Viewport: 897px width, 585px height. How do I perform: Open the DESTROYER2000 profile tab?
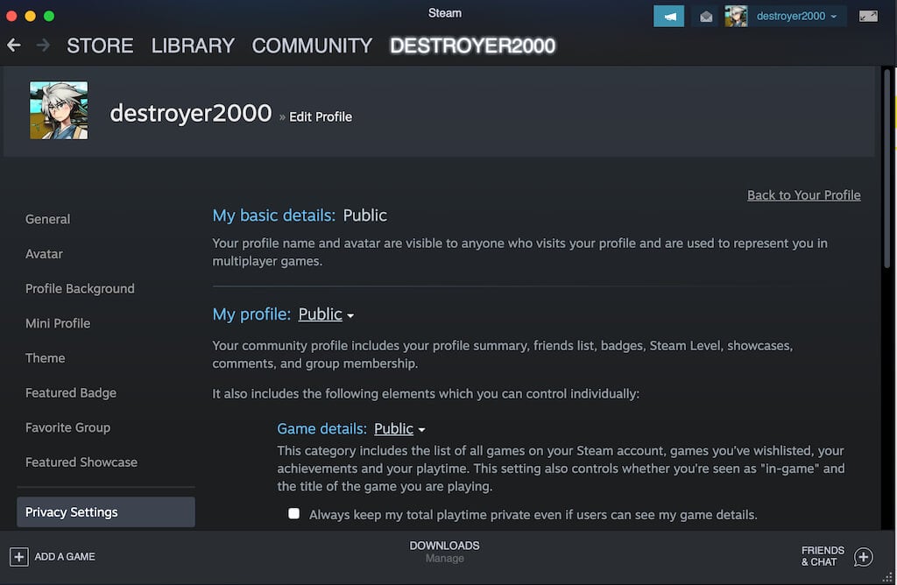(472, 46)
